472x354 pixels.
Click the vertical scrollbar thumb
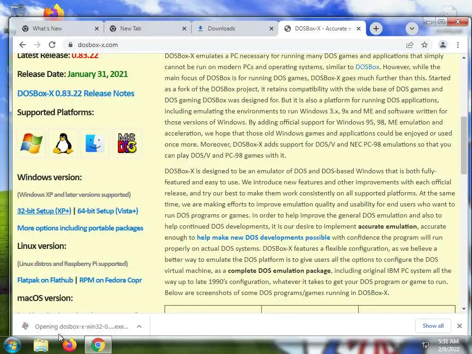464,145
